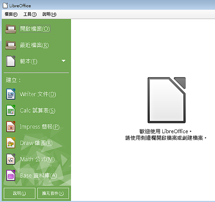Click the 範本(E) label
The width and height of the screenshot is (215, 202).
pos(29,61)
